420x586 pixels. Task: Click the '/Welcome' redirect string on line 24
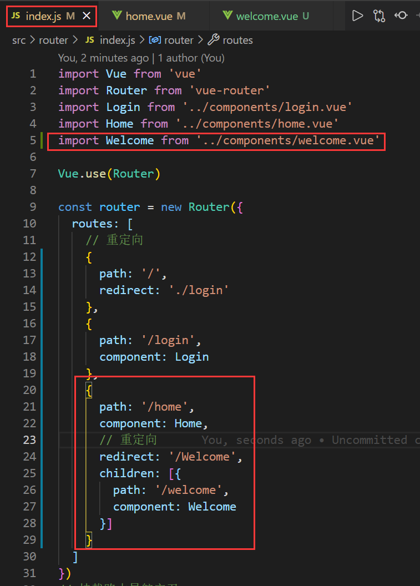[205, 456]
